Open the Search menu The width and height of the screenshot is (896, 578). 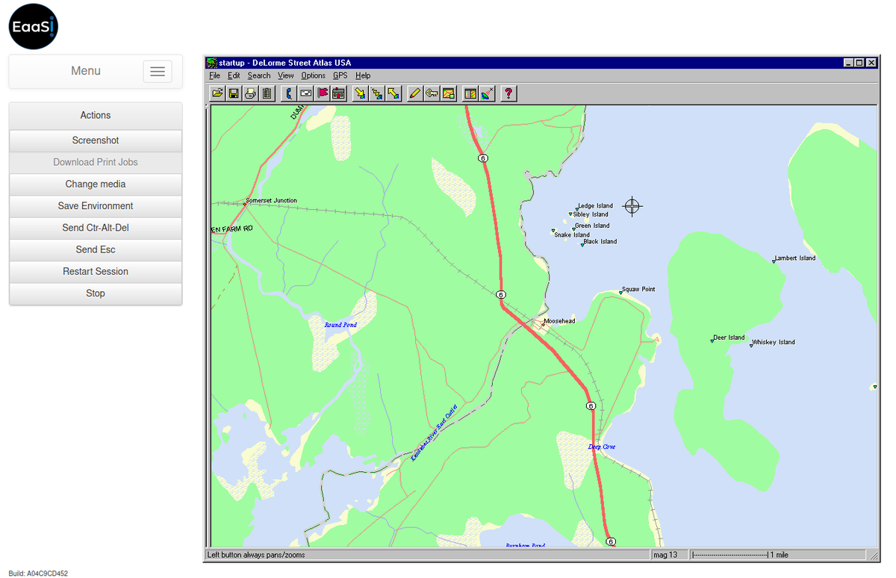[259, 75]
